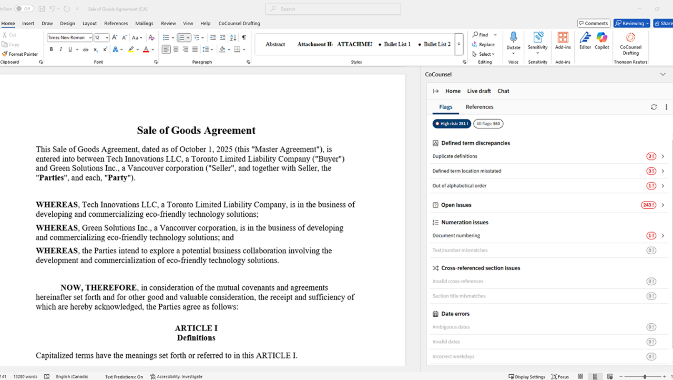Toggle the All flags filter
673x380 pixels.
click(488, 124)
